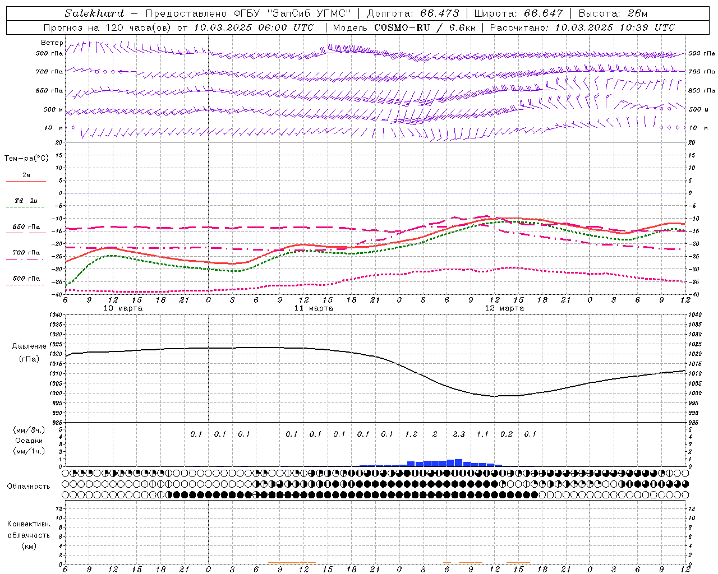The width and height of the screenshot is (718, 574).
Task: Click the "Модель COSMO-RU / 6.6км" text
Action: 404,27
